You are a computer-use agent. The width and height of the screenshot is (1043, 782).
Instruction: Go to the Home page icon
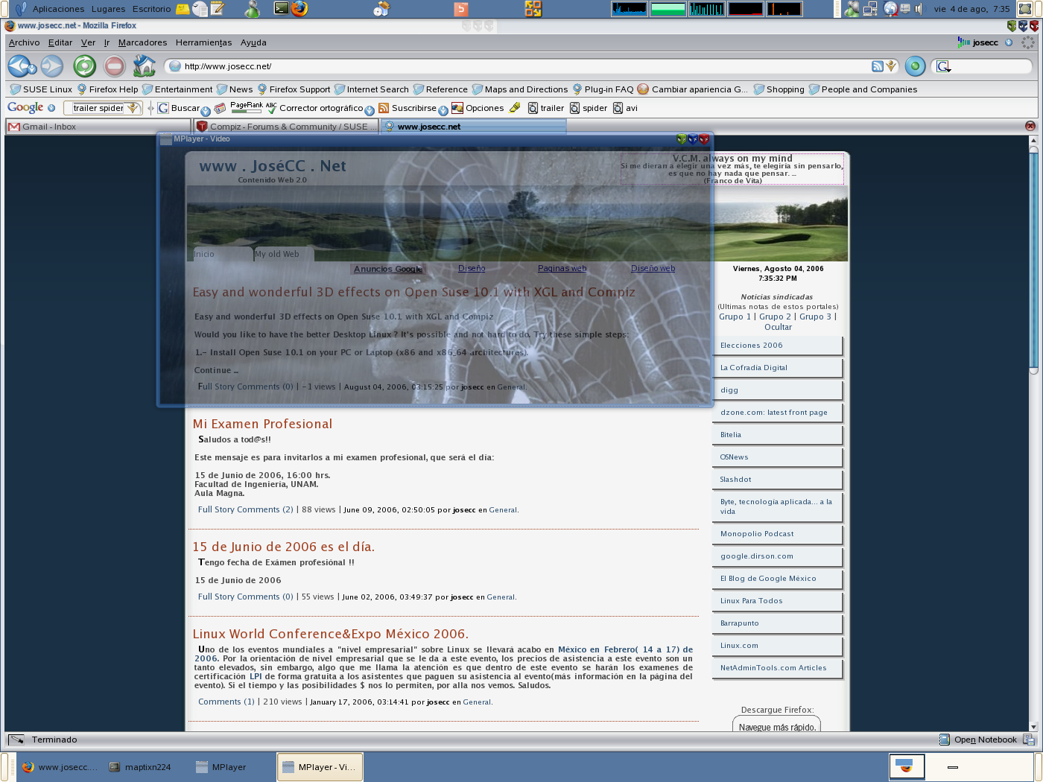point(144,66)
